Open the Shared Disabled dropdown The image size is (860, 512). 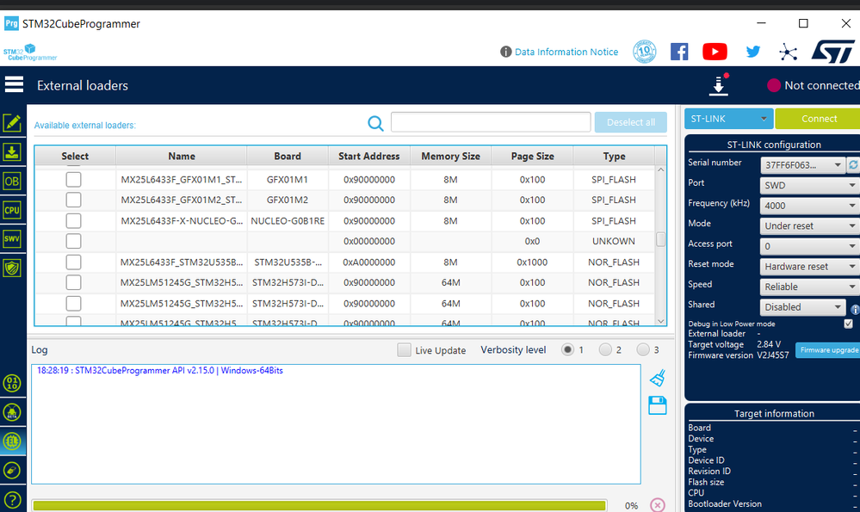[x=802, y=307]
